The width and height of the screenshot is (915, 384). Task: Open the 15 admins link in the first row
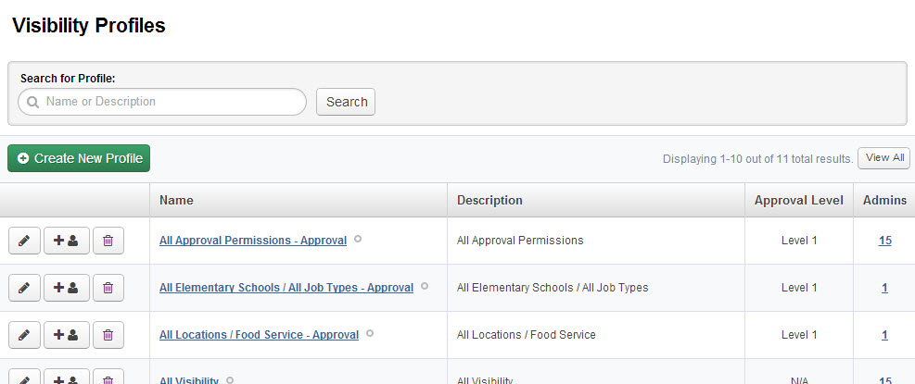884,240
